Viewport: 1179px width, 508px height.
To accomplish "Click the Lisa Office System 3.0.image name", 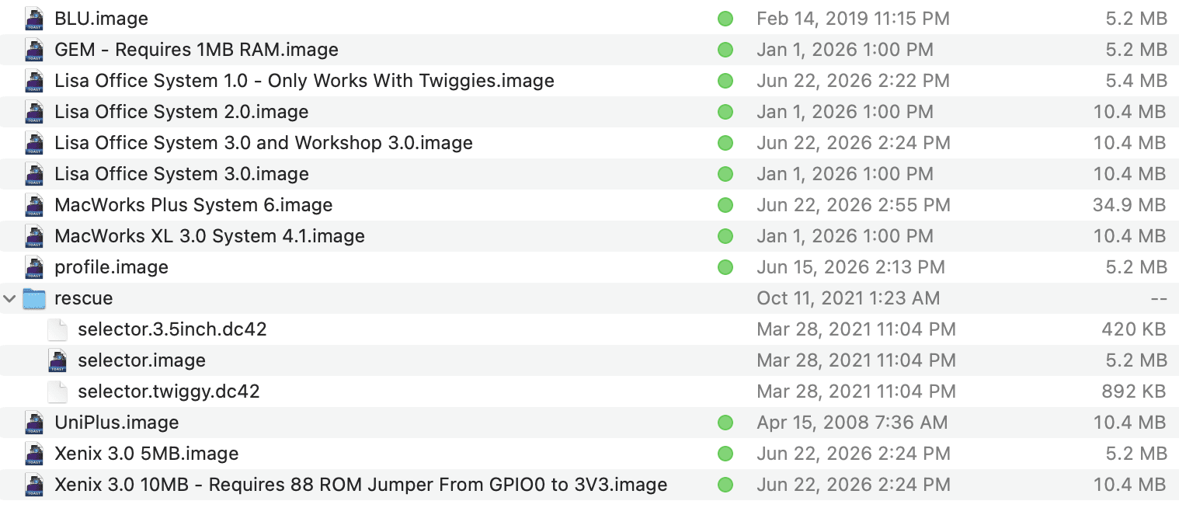I will (x=182, y=174).
